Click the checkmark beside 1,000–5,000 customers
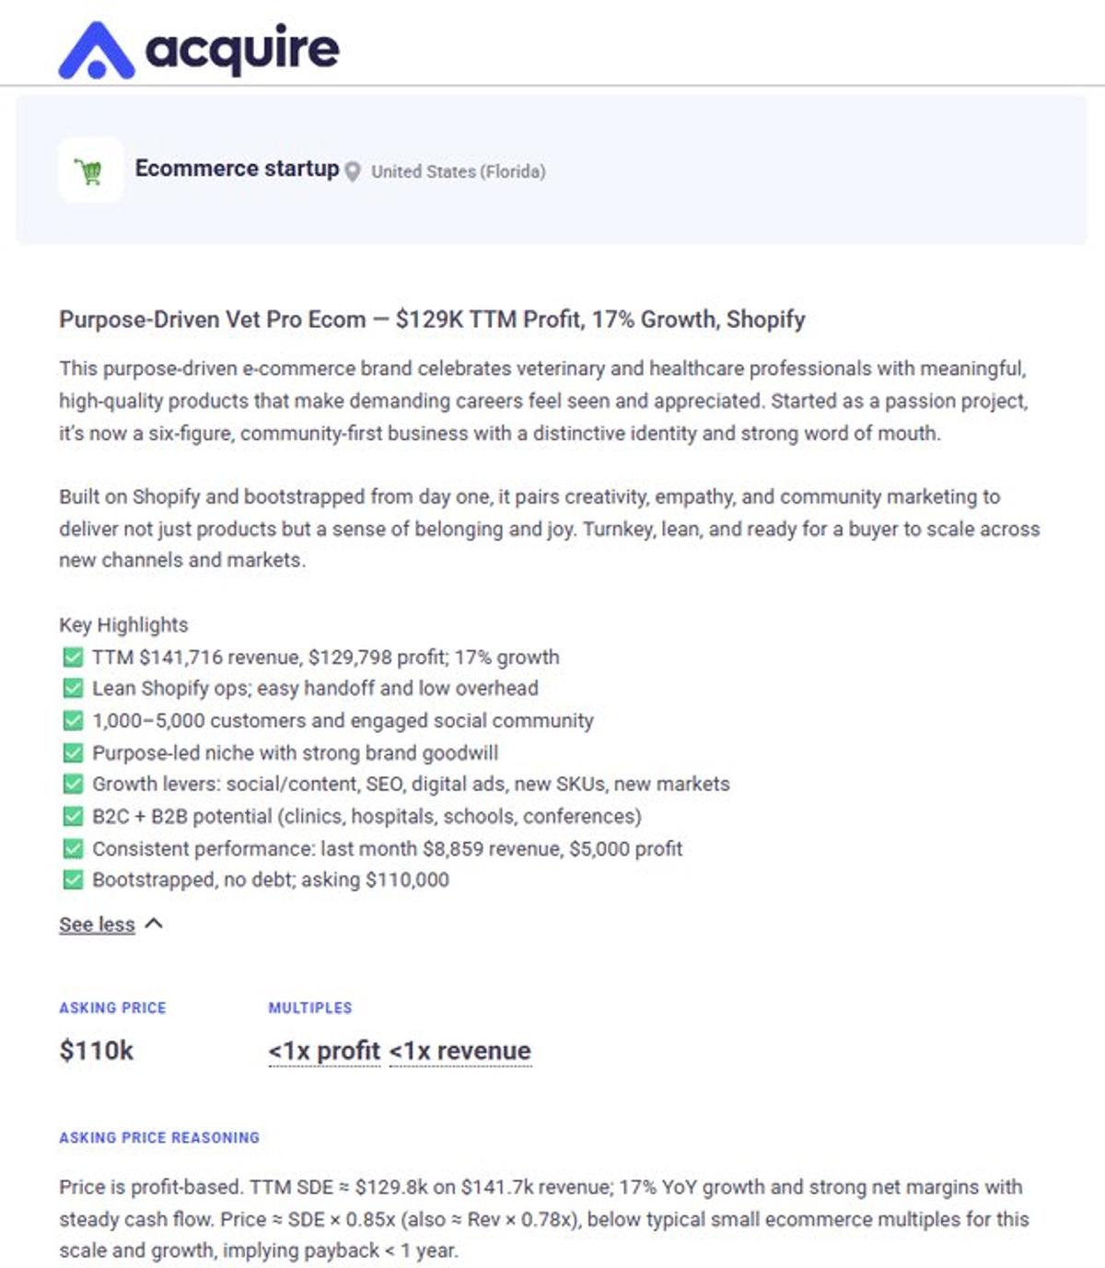Screen dimensions: 1105x1268 pos(73,721)
